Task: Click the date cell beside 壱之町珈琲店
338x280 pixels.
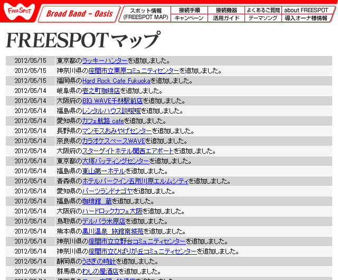Action: pos(31,91)
